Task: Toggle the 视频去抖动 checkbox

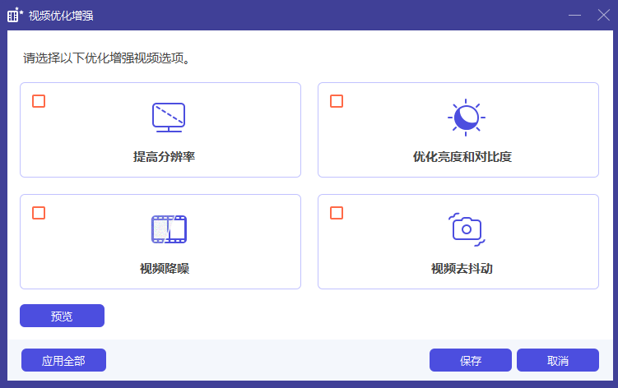Action: point(337,213)
